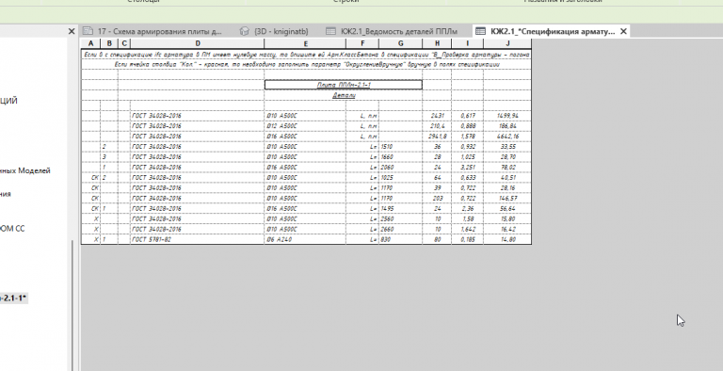The height and width of the screenshot is (371, 723).
Task: Select column header J
Action: click(x=507, y=44)
